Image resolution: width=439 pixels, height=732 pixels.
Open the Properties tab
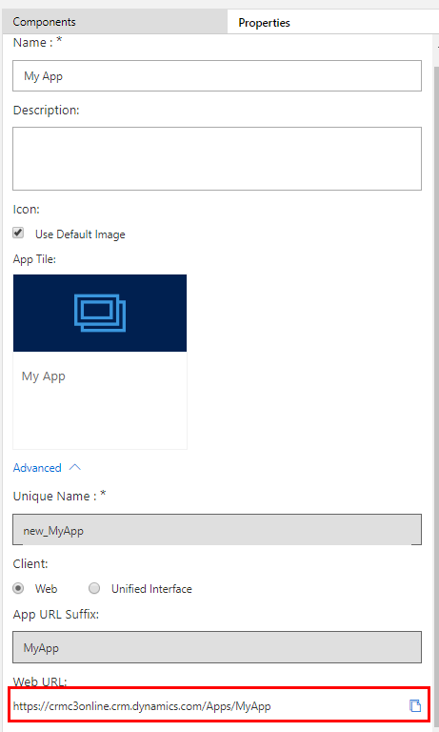click(332, 22)
